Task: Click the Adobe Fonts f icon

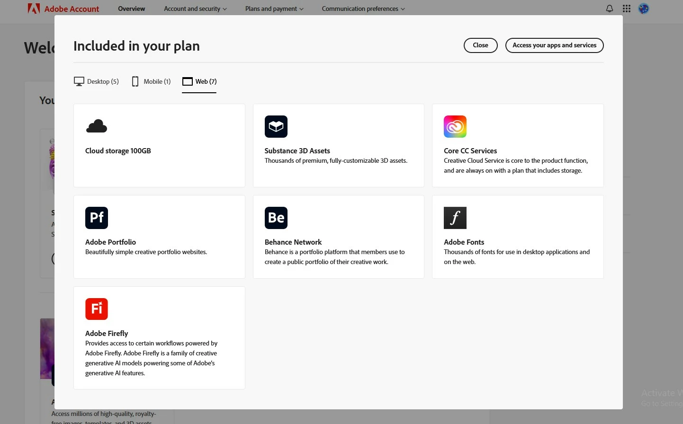Action: tap(455, 218)
